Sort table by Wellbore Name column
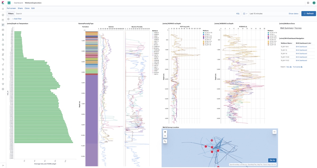The image size is (317, 168). (x=286, y=43)
